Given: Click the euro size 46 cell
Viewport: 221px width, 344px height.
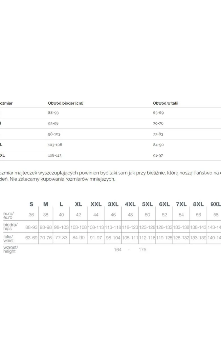Looking at the screenshot, I should [113, 215].
